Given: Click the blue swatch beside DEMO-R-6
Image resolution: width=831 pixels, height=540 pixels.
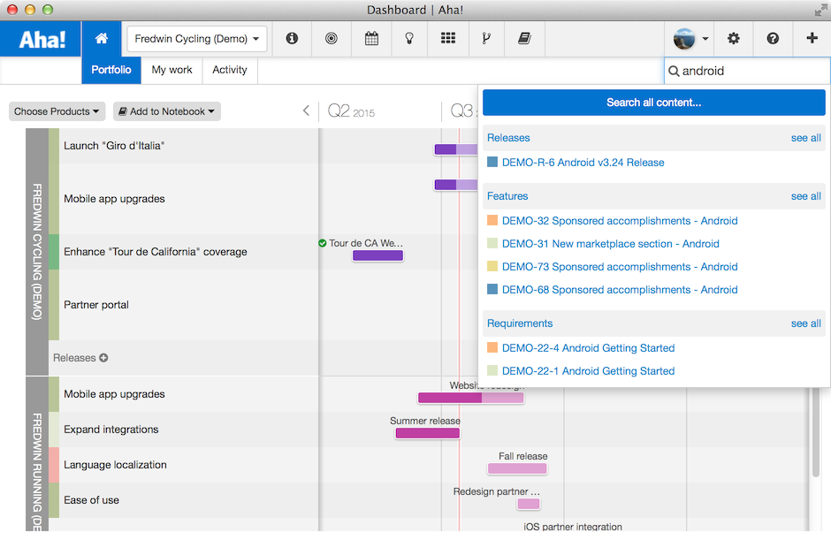Looking at the screenshot, I should coord(492,162).
